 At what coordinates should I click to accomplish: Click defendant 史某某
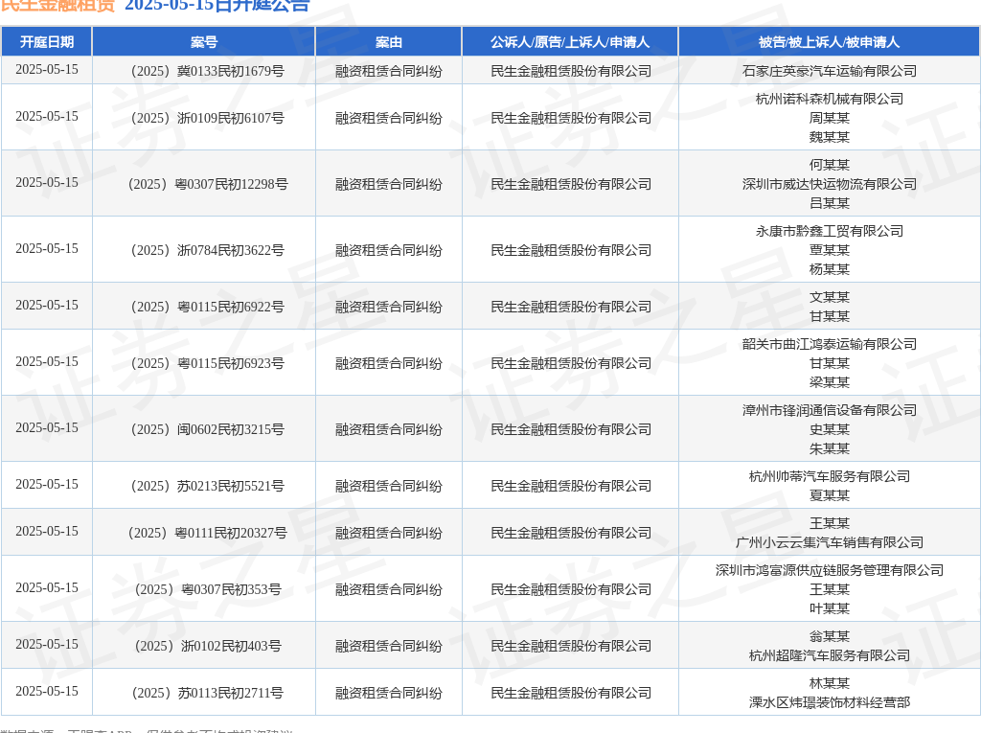pyautogui.click(x=830, y=430)
